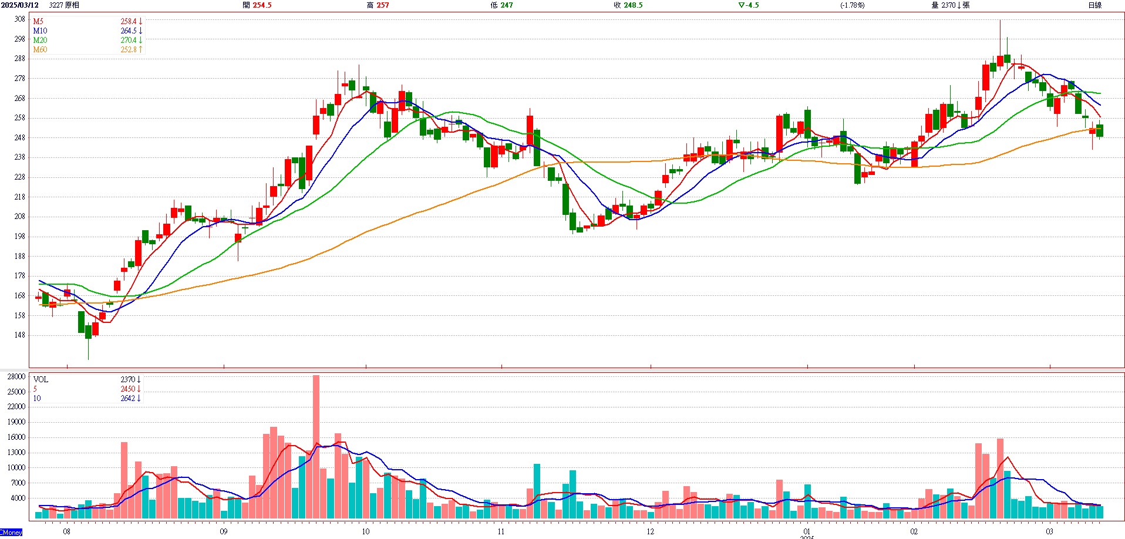
Task: Click the low price value 247
Action: point(506,5)
